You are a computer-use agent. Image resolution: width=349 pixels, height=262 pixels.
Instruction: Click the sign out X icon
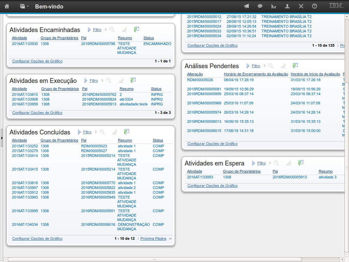[x=301, y=6]
